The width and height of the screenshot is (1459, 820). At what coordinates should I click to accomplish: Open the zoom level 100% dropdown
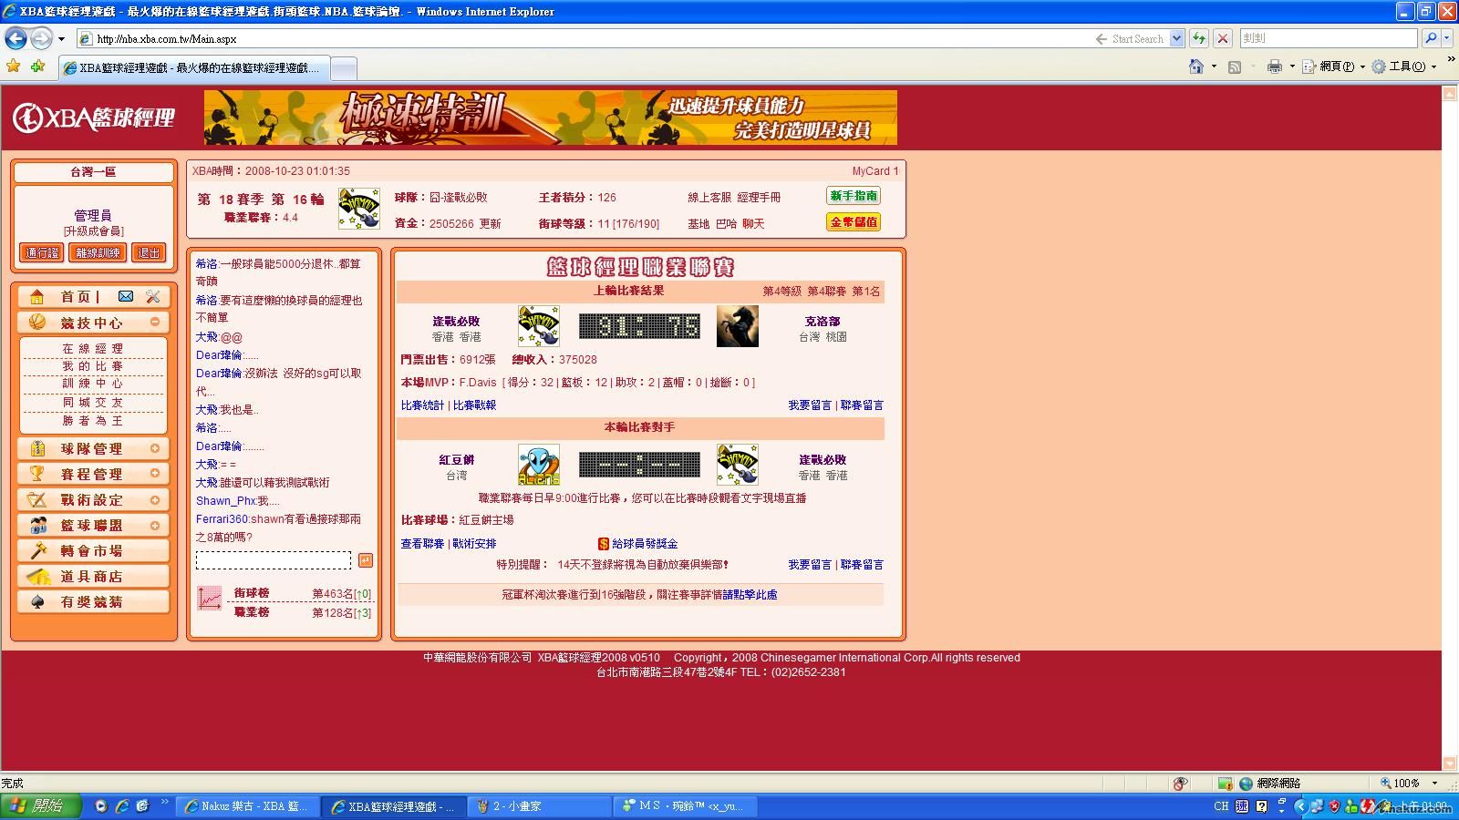(1434, 783)
